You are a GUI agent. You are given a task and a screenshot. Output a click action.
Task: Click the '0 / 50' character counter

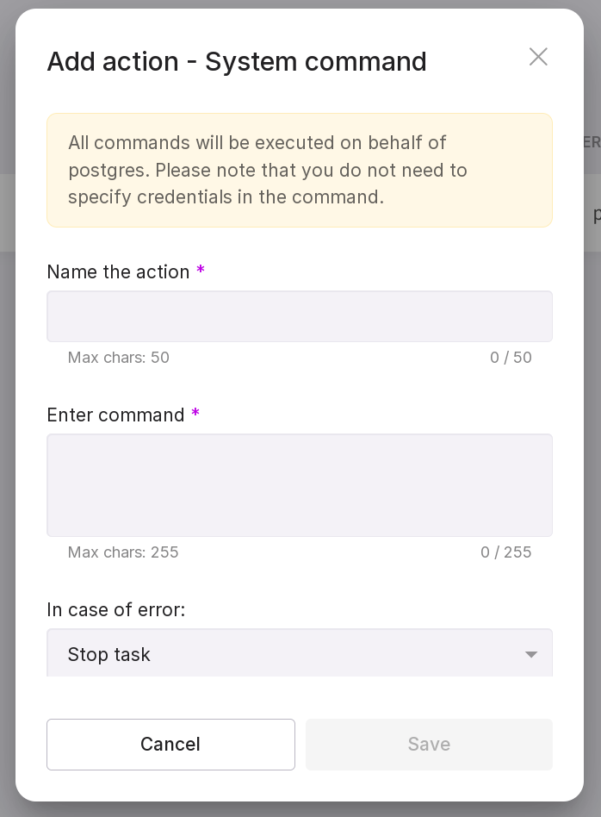pos(511,358)
